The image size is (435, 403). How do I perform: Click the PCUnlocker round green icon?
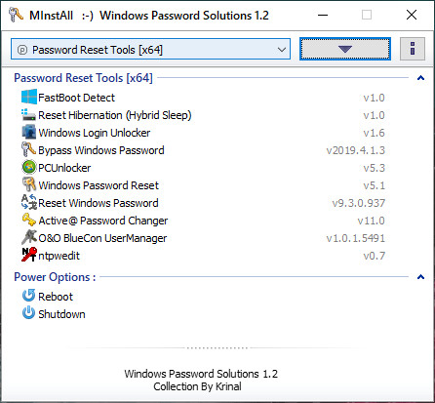29,168
